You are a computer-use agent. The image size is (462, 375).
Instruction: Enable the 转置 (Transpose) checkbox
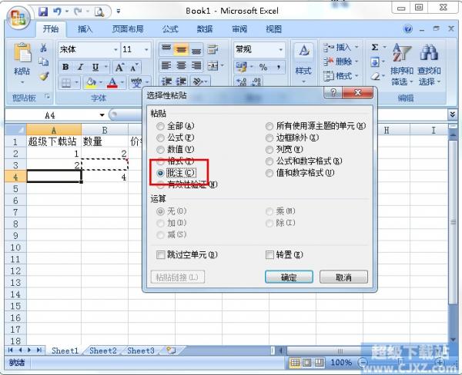[x=270, y=254]
